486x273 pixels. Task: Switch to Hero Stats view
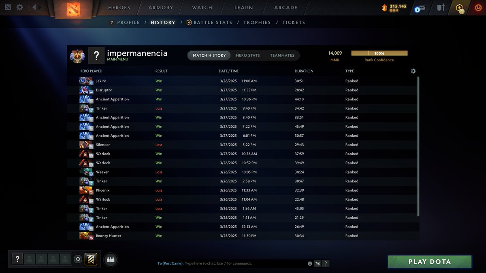coord(248,55)
